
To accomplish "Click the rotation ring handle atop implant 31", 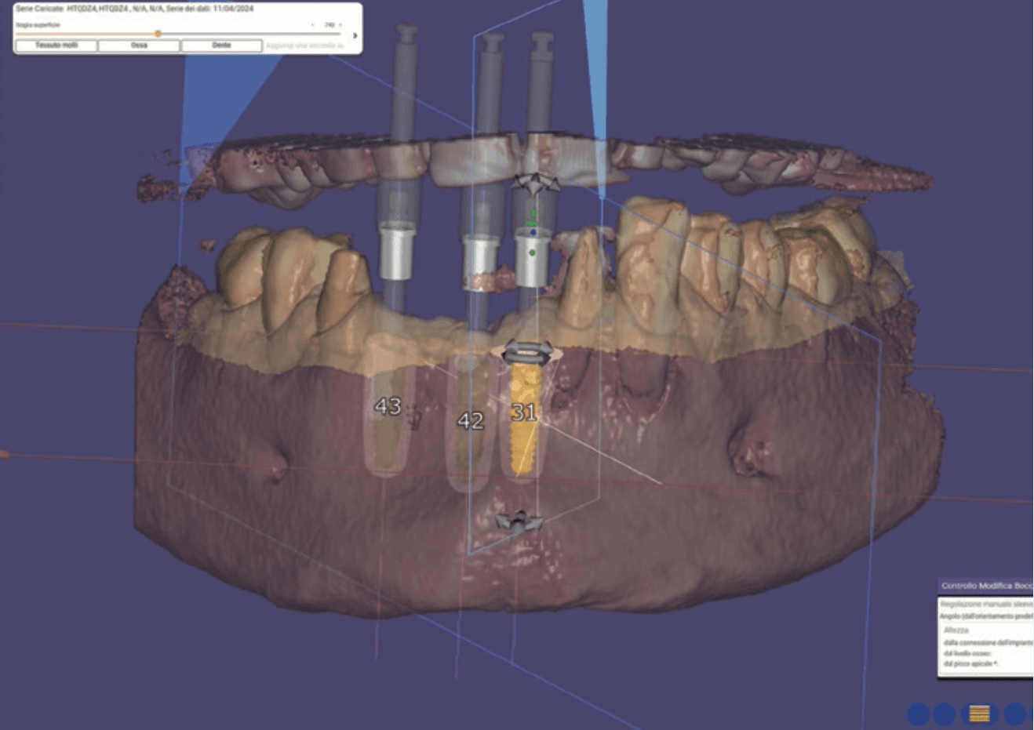I will coord(527,352).
